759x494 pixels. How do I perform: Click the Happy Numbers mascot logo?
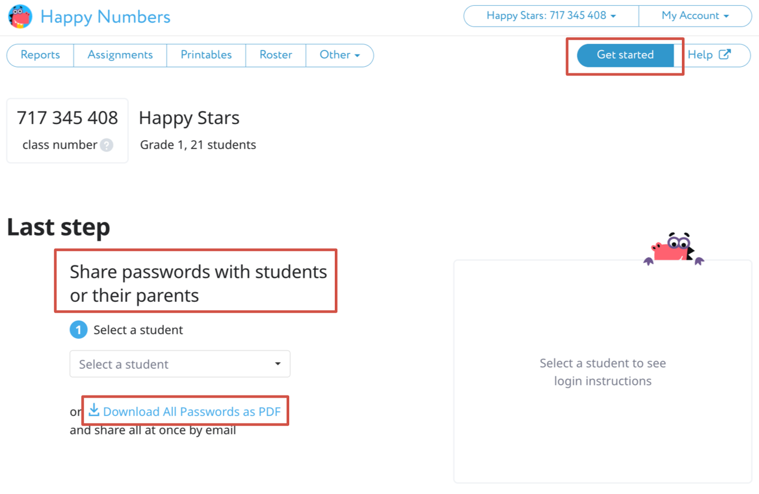pos(20,17)
